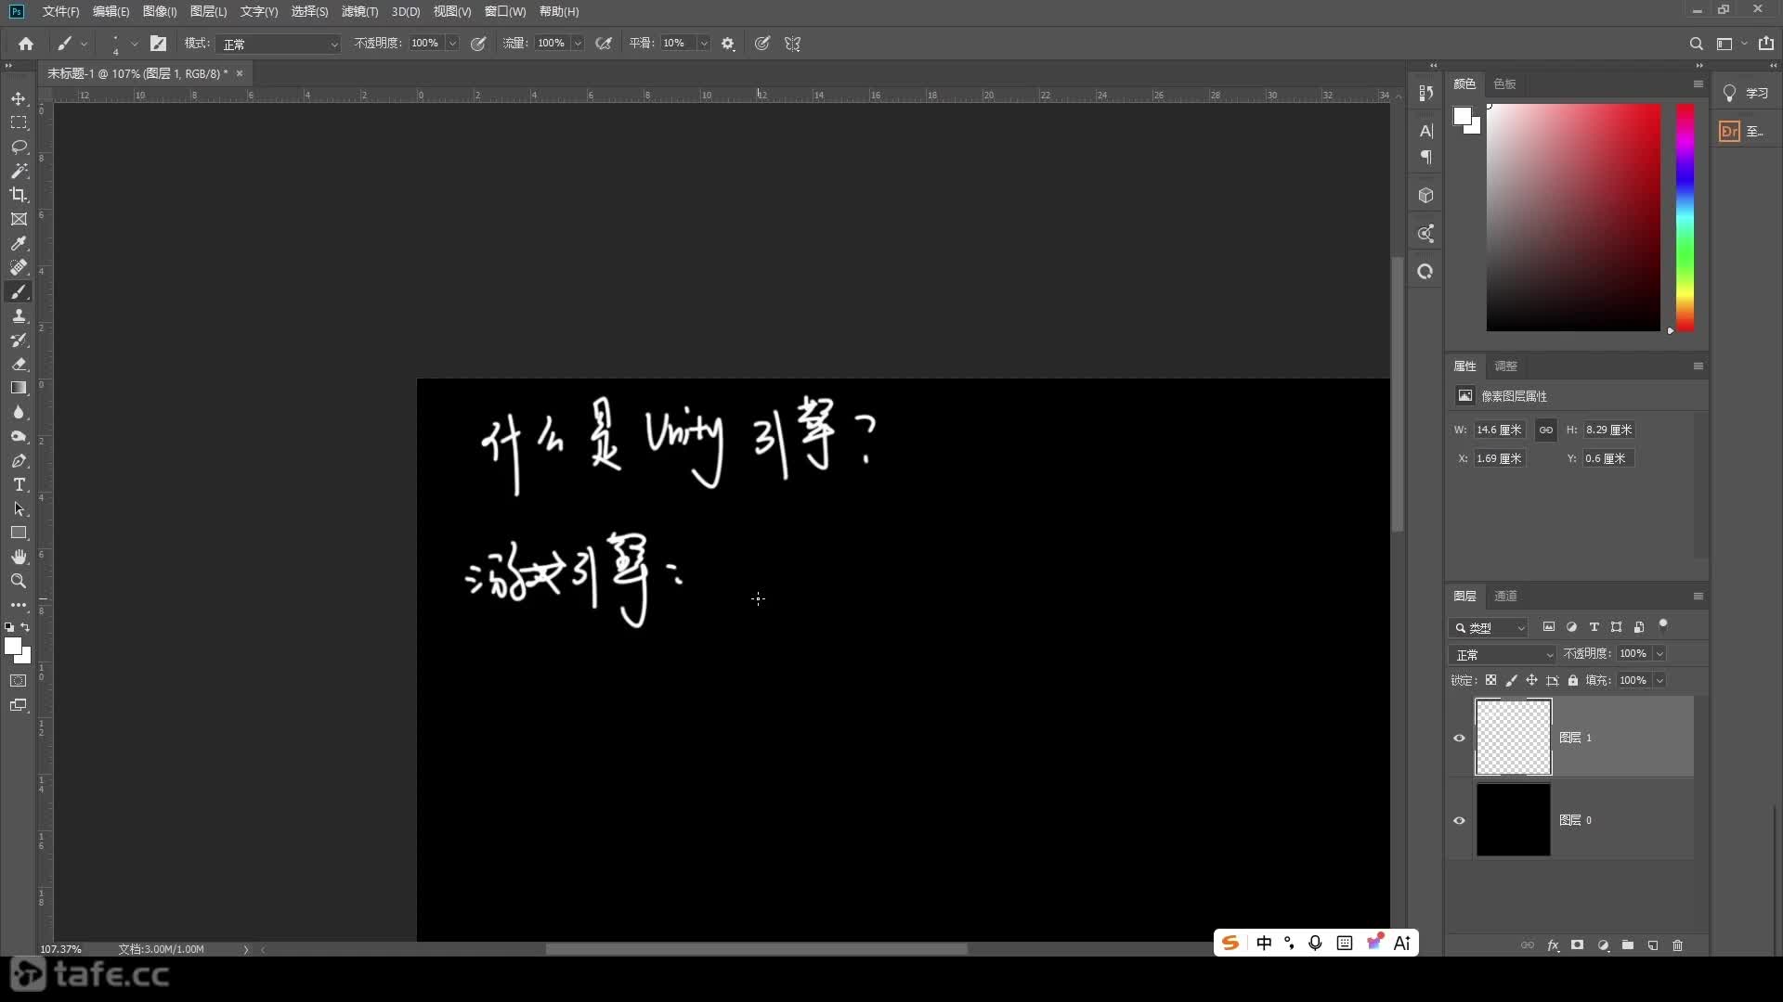Select the Gradient tool
Screen dimensions: 1783x1002
click(x=19, y=388)
